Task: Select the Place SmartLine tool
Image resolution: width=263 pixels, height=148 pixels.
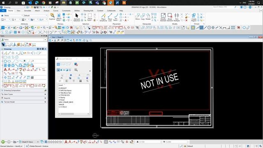Action: click(x=103, y=17)
